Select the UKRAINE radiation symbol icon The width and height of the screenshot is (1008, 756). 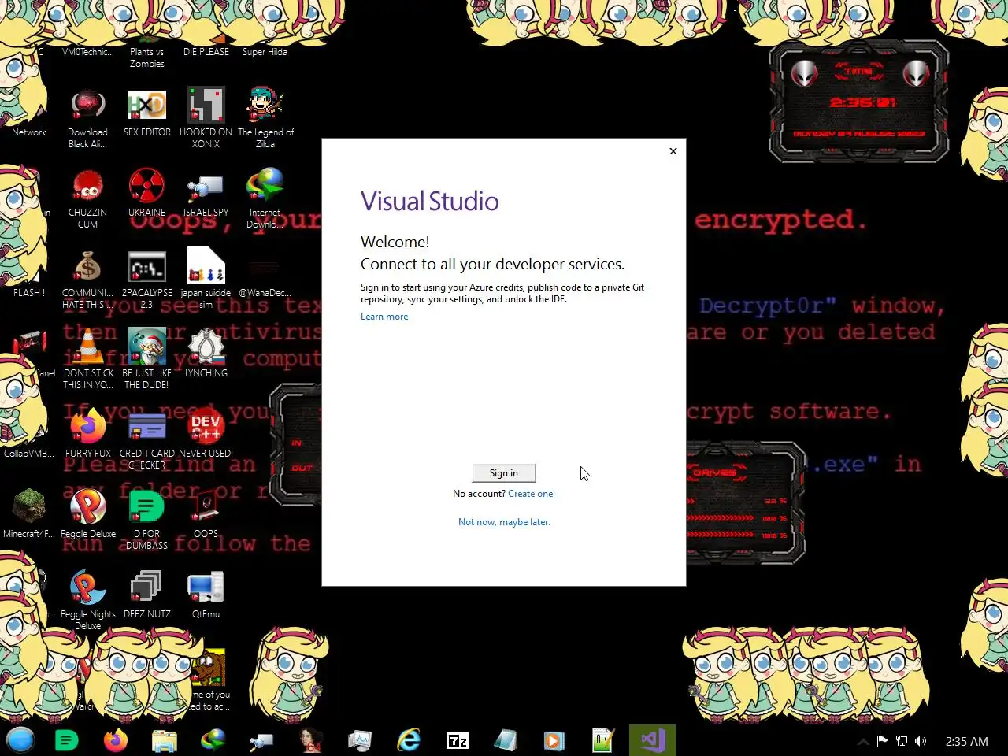click(x=146, y=193)
